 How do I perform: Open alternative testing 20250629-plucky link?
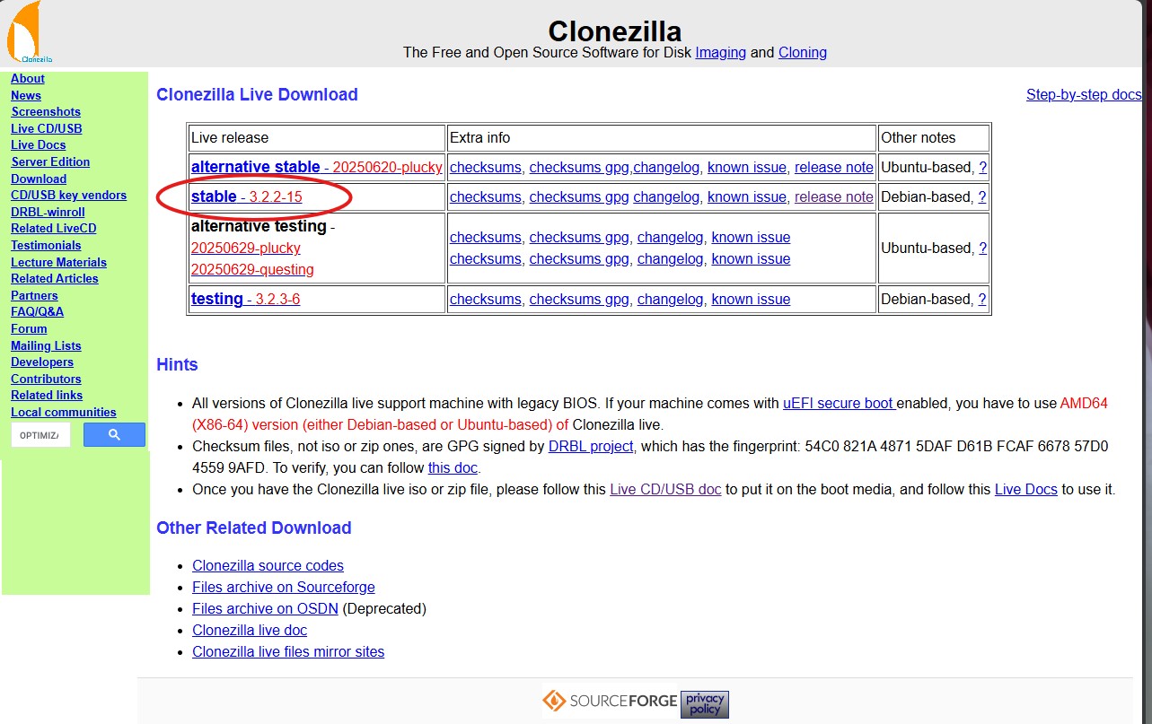click(246, 248)
